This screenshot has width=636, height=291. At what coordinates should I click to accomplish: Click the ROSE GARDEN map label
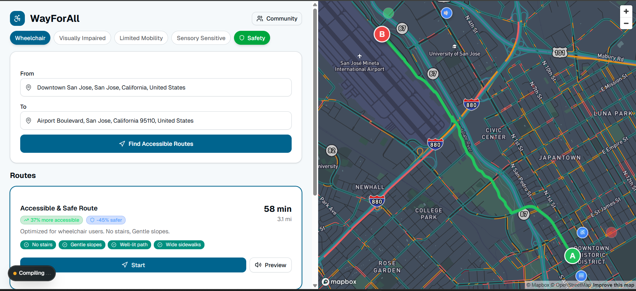pos(387,267)
